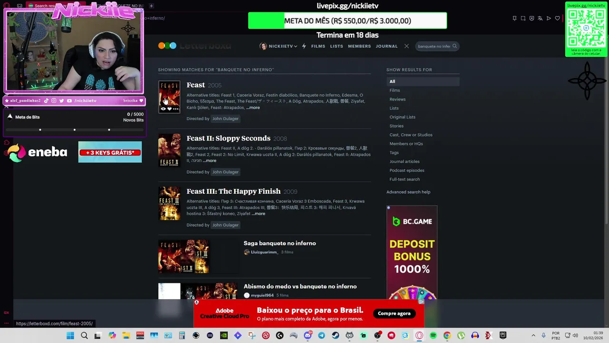Click the magnifier icon in Letterboxd search box
609x343 pixels.
[454, 46]
